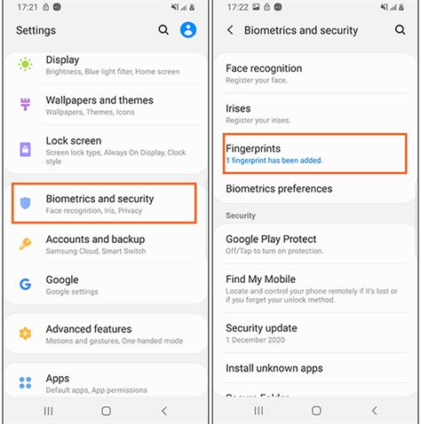Tap search icon on Biometrics and security screen

pos(400,30)
